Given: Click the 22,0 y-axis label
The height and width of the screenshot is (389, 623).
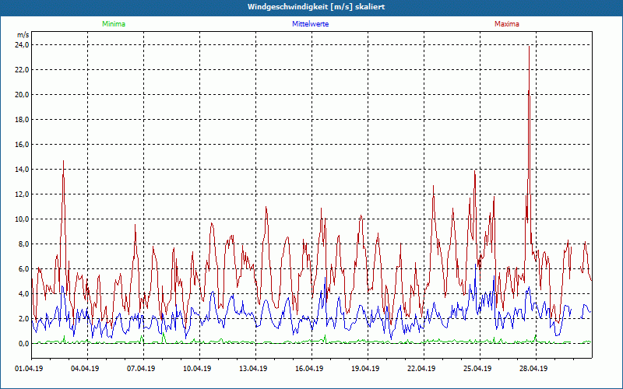Looking at the screenshot, I should point(23,70).
